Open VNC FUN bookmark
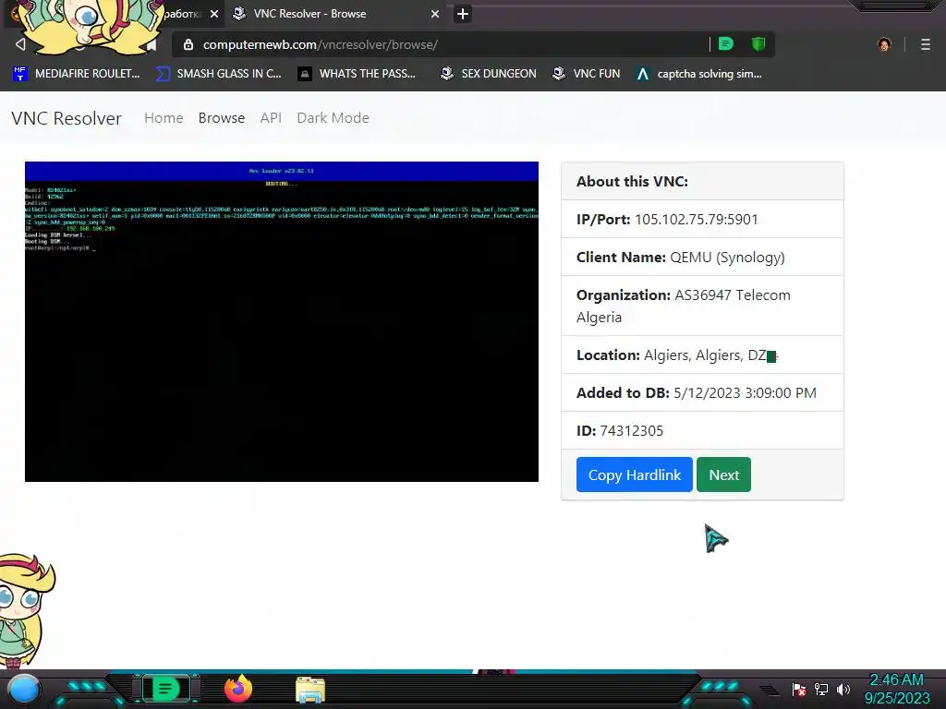This screenshot has height=709, width=946. (586, 74)
